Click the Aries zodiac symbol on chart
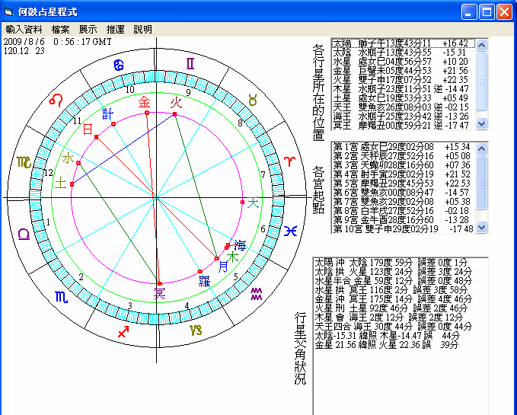 [289, 161]
